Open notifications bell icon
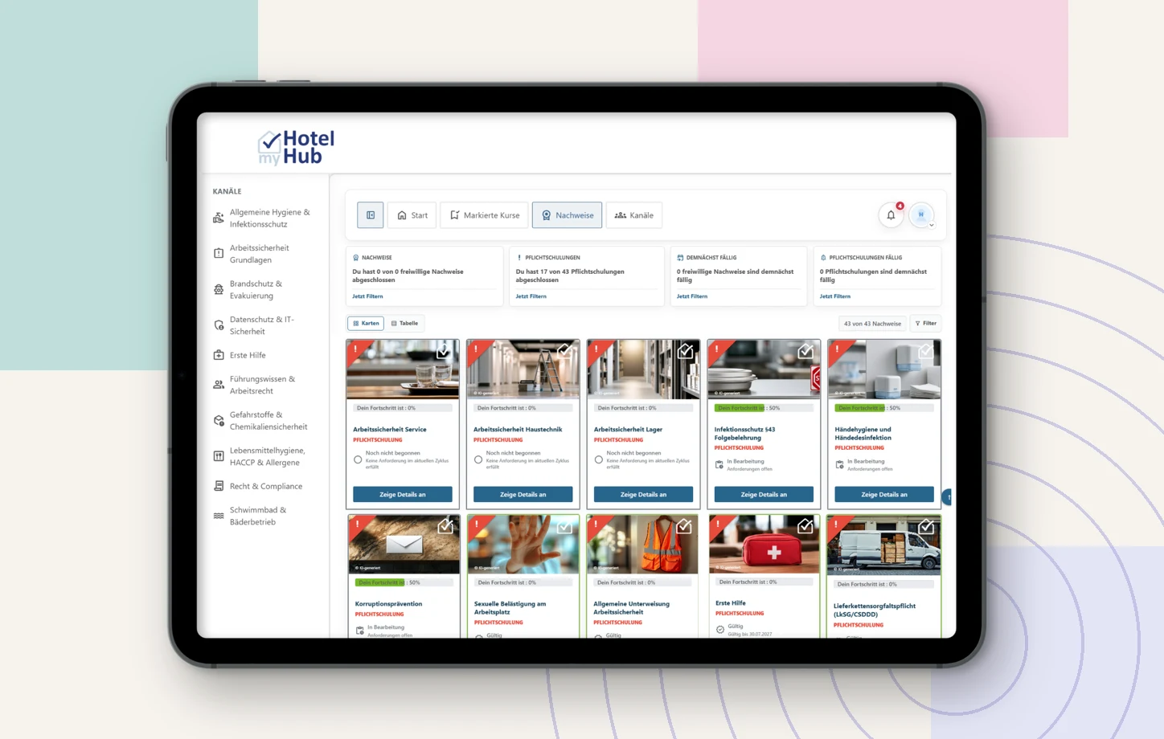The height and width of the screenshot is (739, 1164). tap(891, 215)
